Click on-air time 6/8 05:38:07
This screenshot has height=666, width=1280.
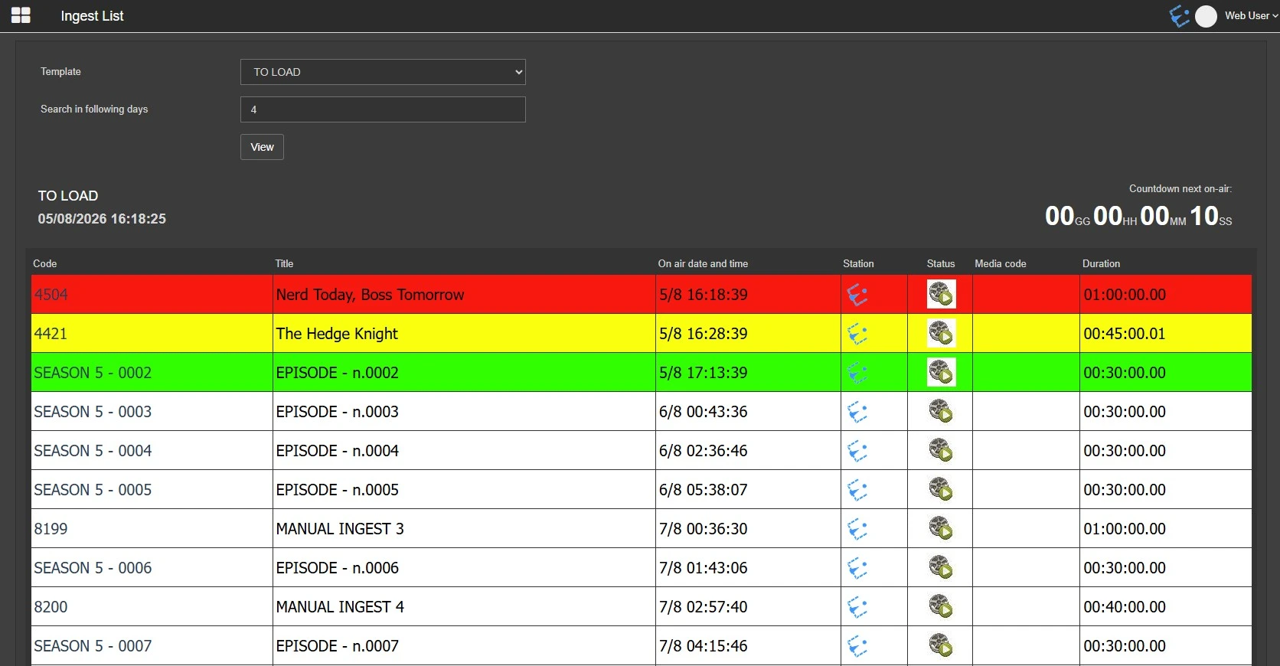point(704,490)
